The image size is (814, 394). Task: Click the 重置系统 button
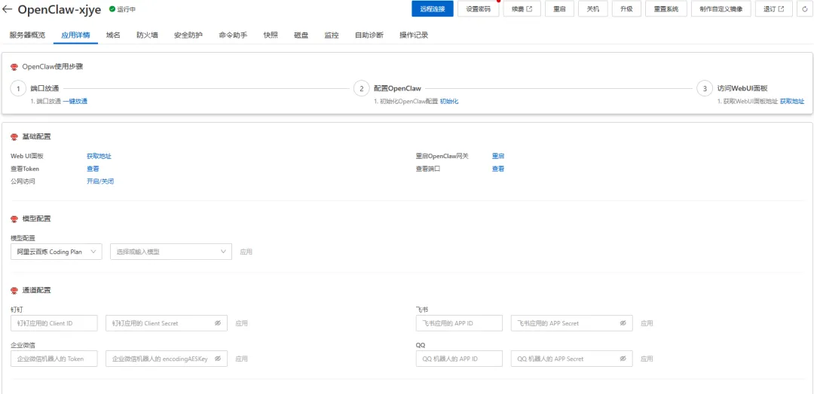[666, 9]
